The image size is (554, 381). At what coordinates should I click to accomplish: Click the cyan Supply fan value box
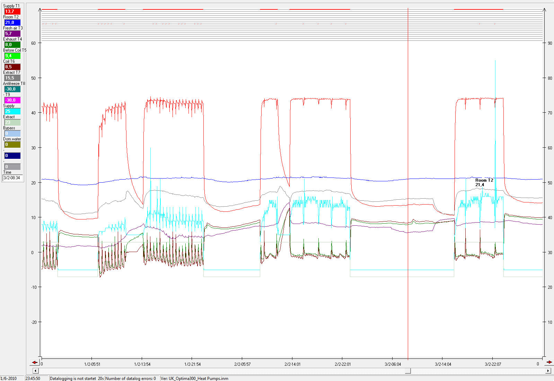point(12,111)
